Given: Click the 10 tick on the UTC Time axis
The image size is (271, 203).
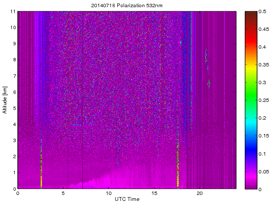Looking at the screenshot, I should [108, 193].
